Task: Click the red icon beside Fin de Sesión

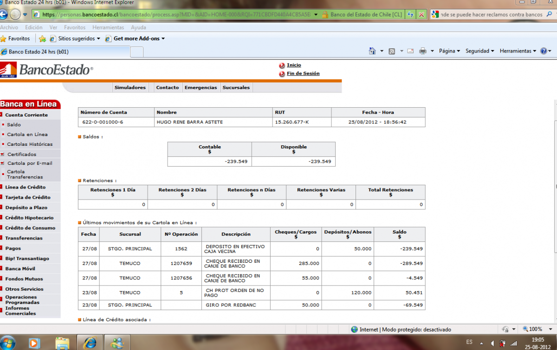Action: 282,74
